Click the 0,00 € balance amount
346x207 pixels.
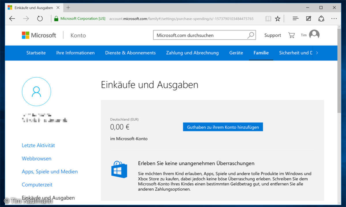coord(120,127)
